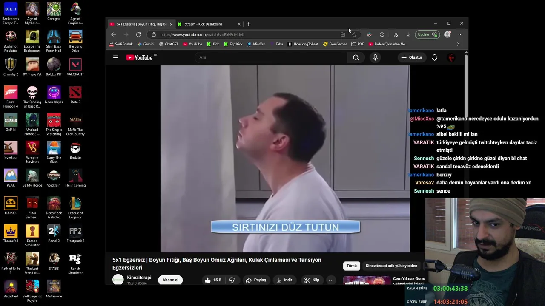Close the 5x1 Egzersiz YouTube tab
Image resolution: width=545 pixels, height=306 pixels.
171,24
